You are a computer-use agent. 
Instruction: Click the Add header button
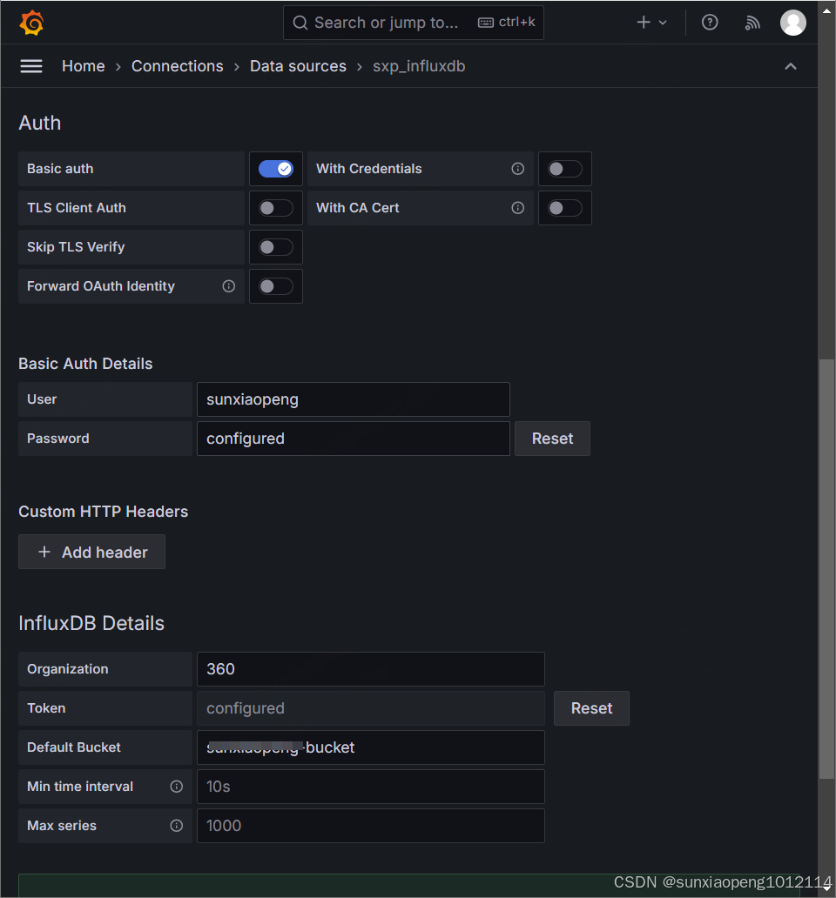pos(91,552)
